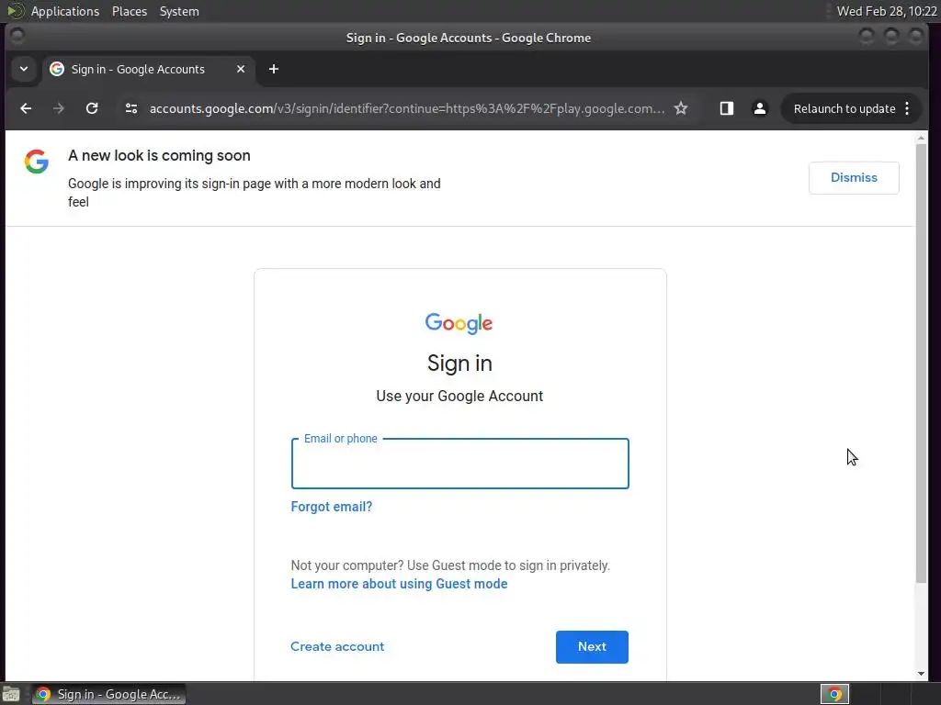Open Learn more about using Guest mode
The height and width of the screenshot is (705, 941).
pos(399,584)
